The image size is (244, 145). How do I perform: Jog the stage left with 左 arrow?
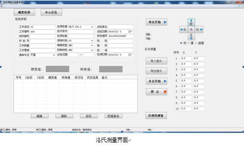(x=183, y=29)
